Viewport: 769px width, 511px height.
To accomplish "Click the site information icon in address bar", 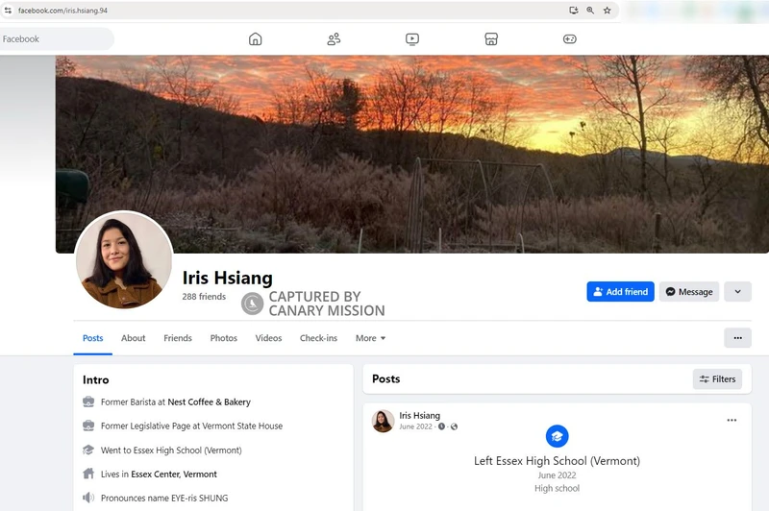I will pos(8,11).
